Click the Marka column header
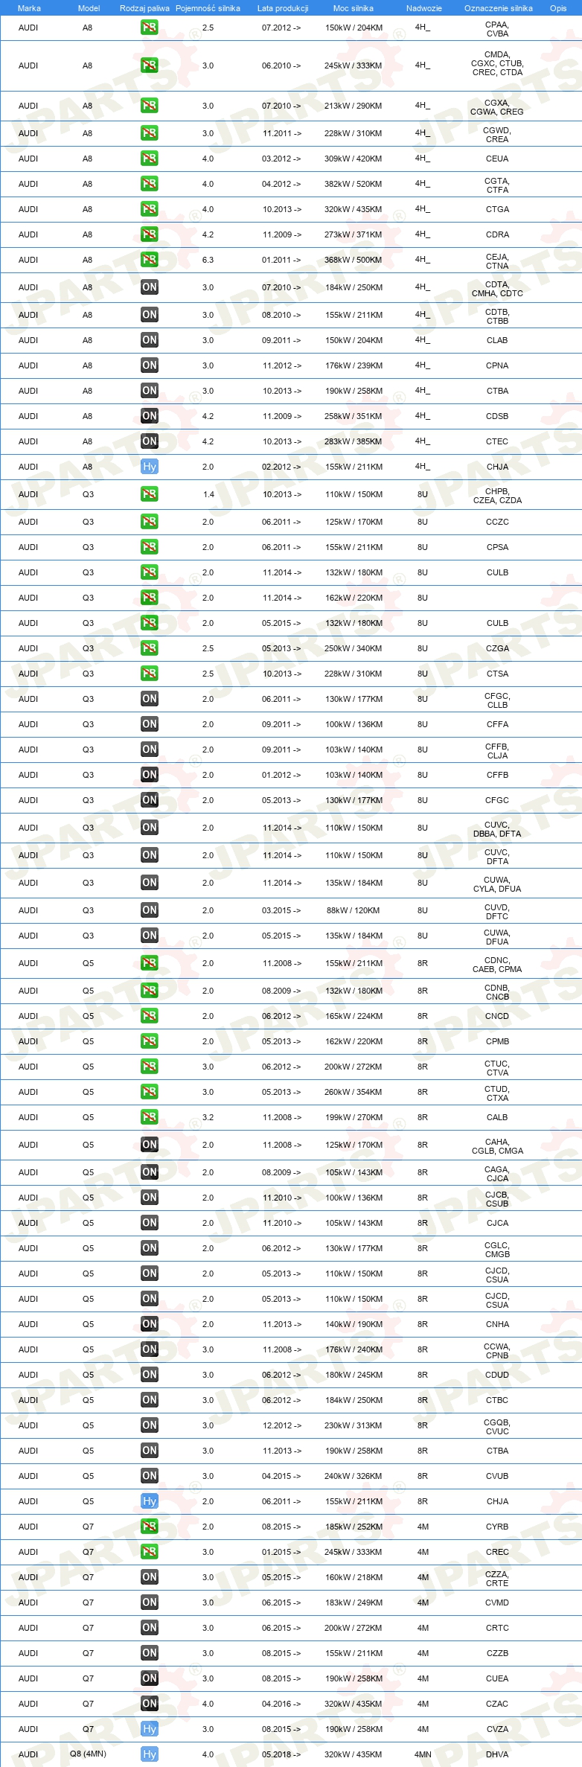582x1767 pixels. (29, 8)
